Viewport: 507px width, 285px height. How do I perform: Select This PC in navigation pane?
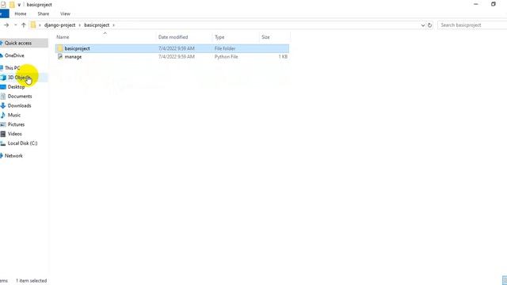pyautogui.click(x=13, y=68)
